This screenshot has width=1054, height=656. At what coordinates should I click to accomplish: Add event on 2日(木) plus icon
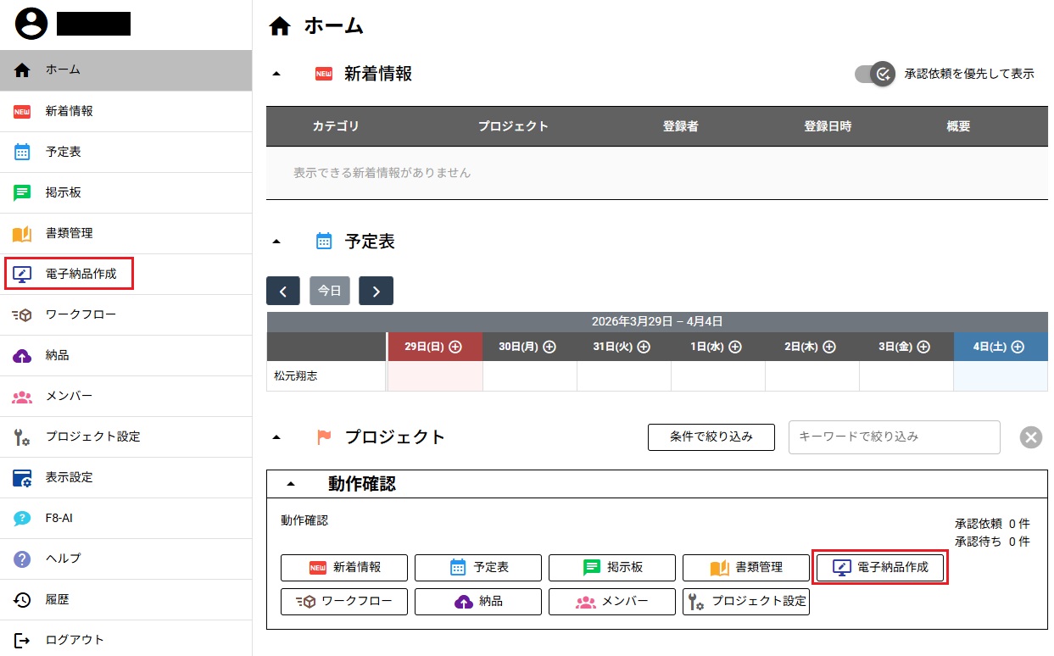pyautogui.click(x=829, y=347)
